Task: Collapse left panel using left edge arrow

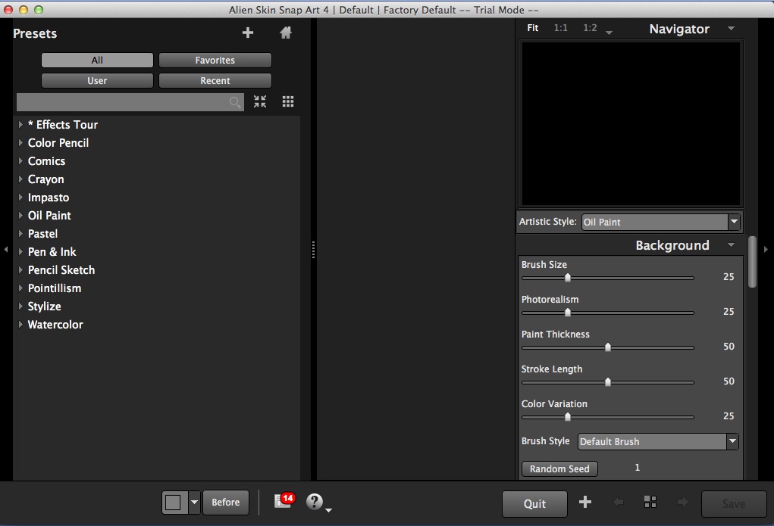Action: coord(6,250)
